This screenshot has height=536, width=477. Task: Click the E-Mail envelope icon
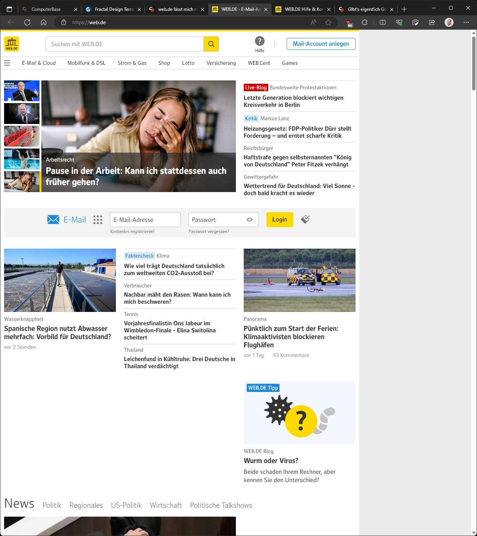pyautogui.click(x=53, y=220)
